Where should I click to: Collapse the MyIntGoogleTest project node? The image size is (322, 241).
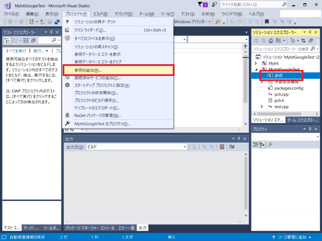point(256,70)
